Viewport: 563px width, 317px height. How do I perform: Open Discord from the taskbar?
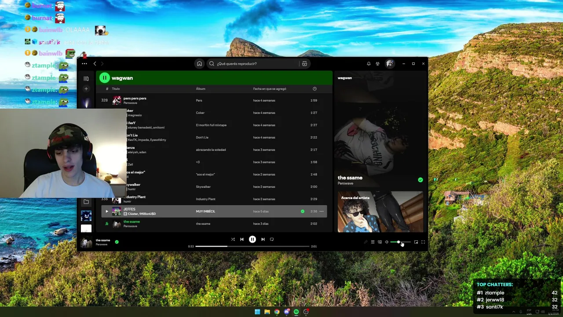287,312
